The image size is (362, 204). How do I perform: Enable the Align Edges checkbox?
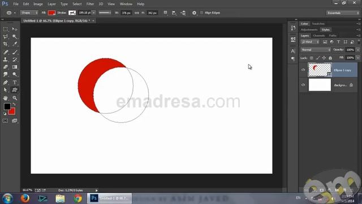point(201,12)
